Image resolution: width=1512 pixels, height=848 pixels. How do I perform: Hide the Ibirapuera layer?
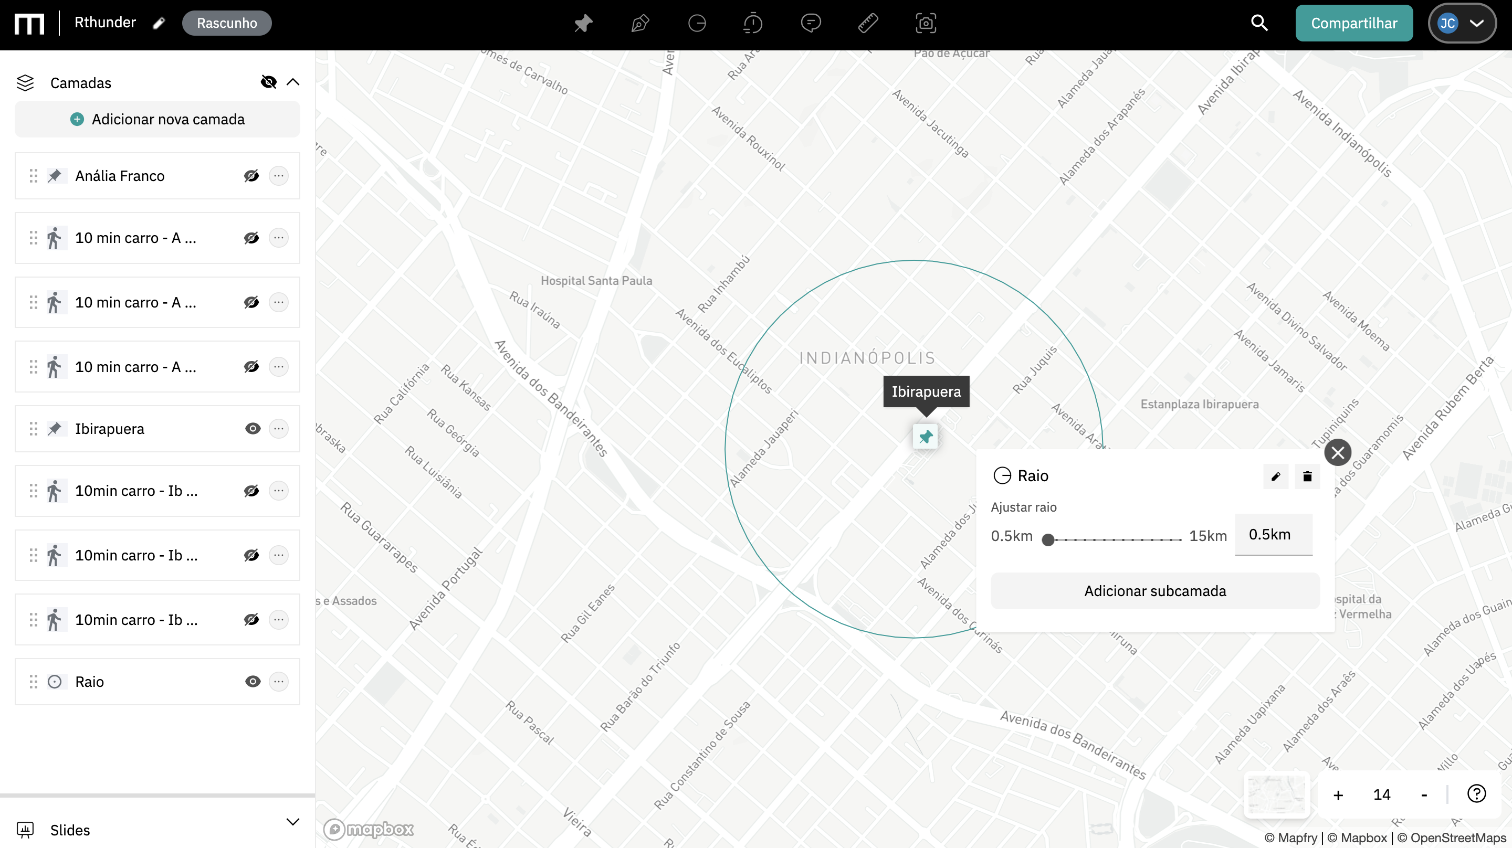(x=253, y=428)
